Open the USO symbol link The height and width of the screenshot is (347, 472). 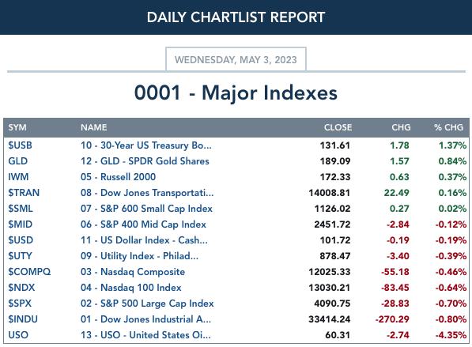(18, 335)
